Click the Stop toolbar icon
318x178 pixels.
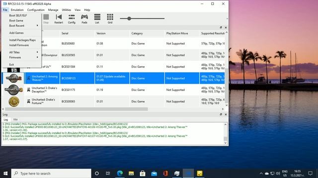click(46, 19)
